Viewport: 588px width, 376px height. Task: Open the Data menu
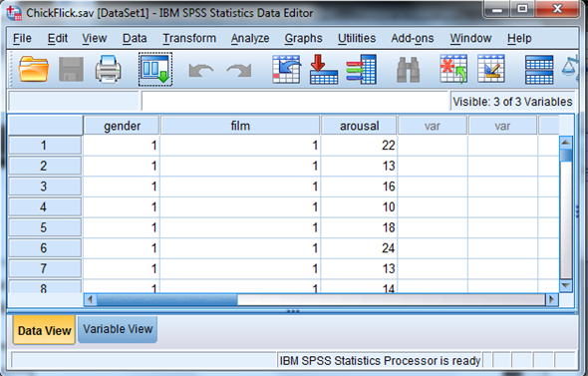(135, 38)
